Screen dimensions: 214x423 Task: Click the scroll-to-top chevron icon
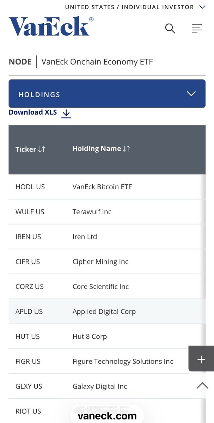click(x=202, y=385)
